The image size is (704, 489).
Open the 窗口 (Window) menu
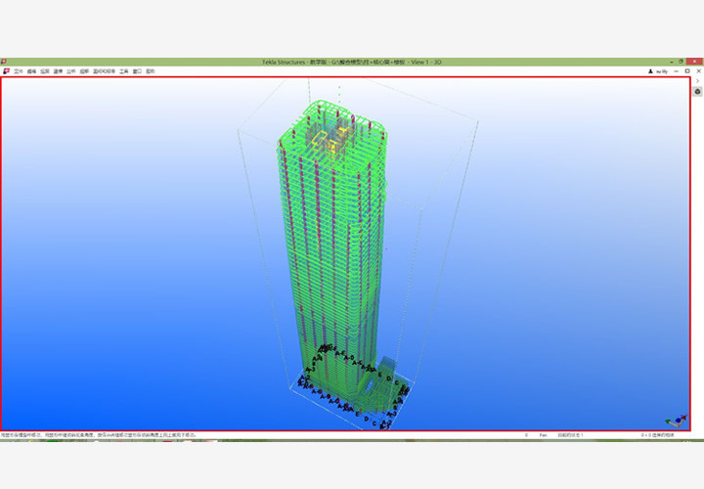point(137,71)
